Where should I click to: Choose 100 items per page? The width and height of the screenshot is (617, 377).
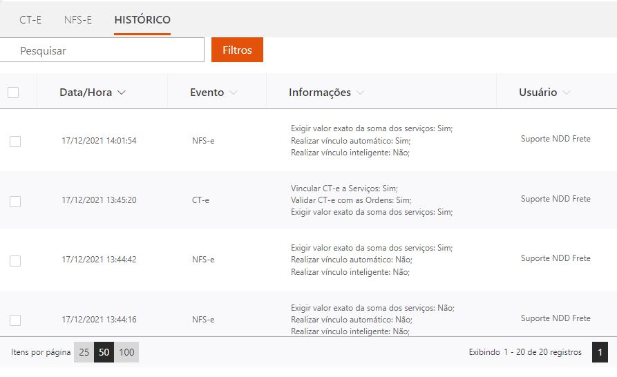(x=126, y=352)
